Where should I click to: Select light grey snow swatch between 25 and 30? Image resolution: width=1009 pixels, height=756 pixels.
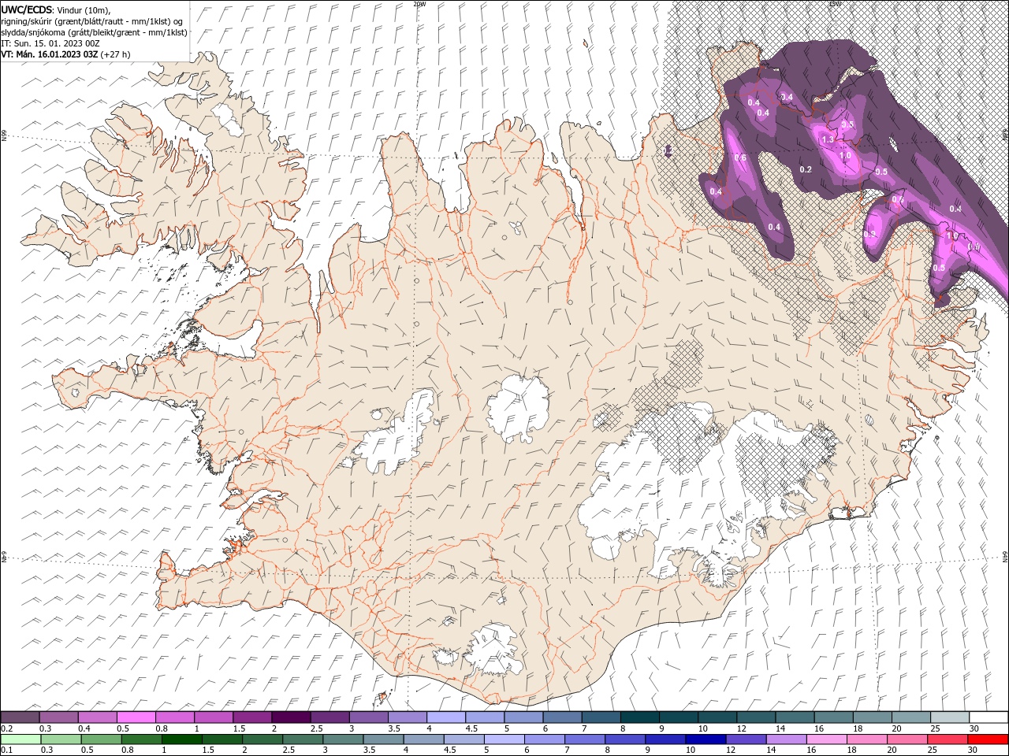point(951,717)
